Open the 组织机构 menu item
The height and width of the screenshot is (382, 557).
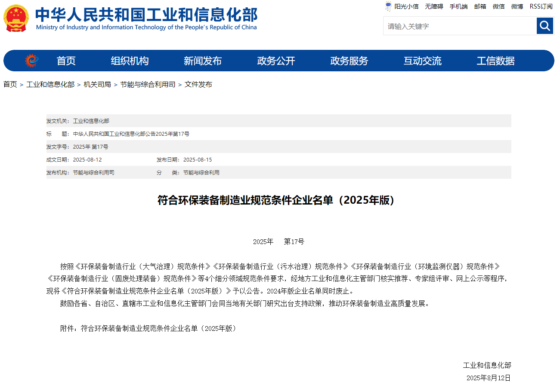(x=130, y=61)
